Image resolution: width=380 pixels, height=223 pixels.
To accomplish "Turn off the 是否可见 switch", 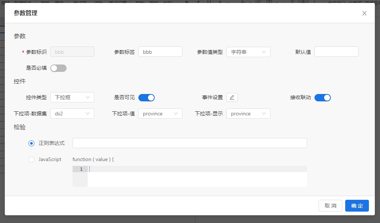I will pos(147,98).
